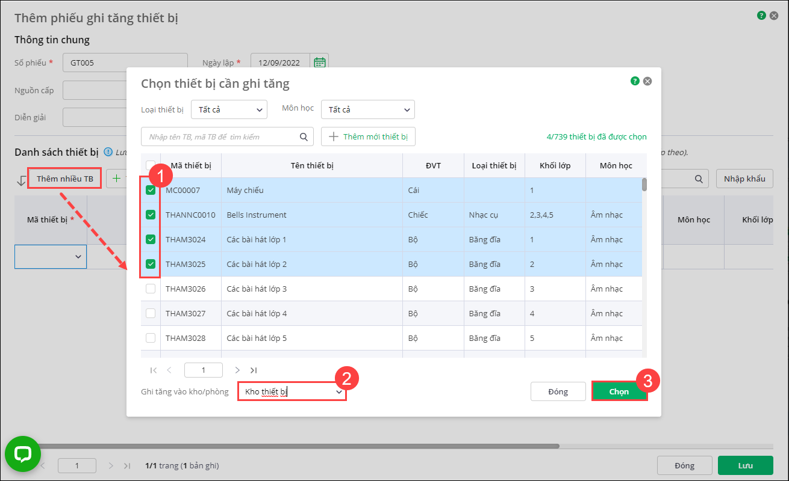Click the Thêm mới thiết bị button

pos(368,136)
